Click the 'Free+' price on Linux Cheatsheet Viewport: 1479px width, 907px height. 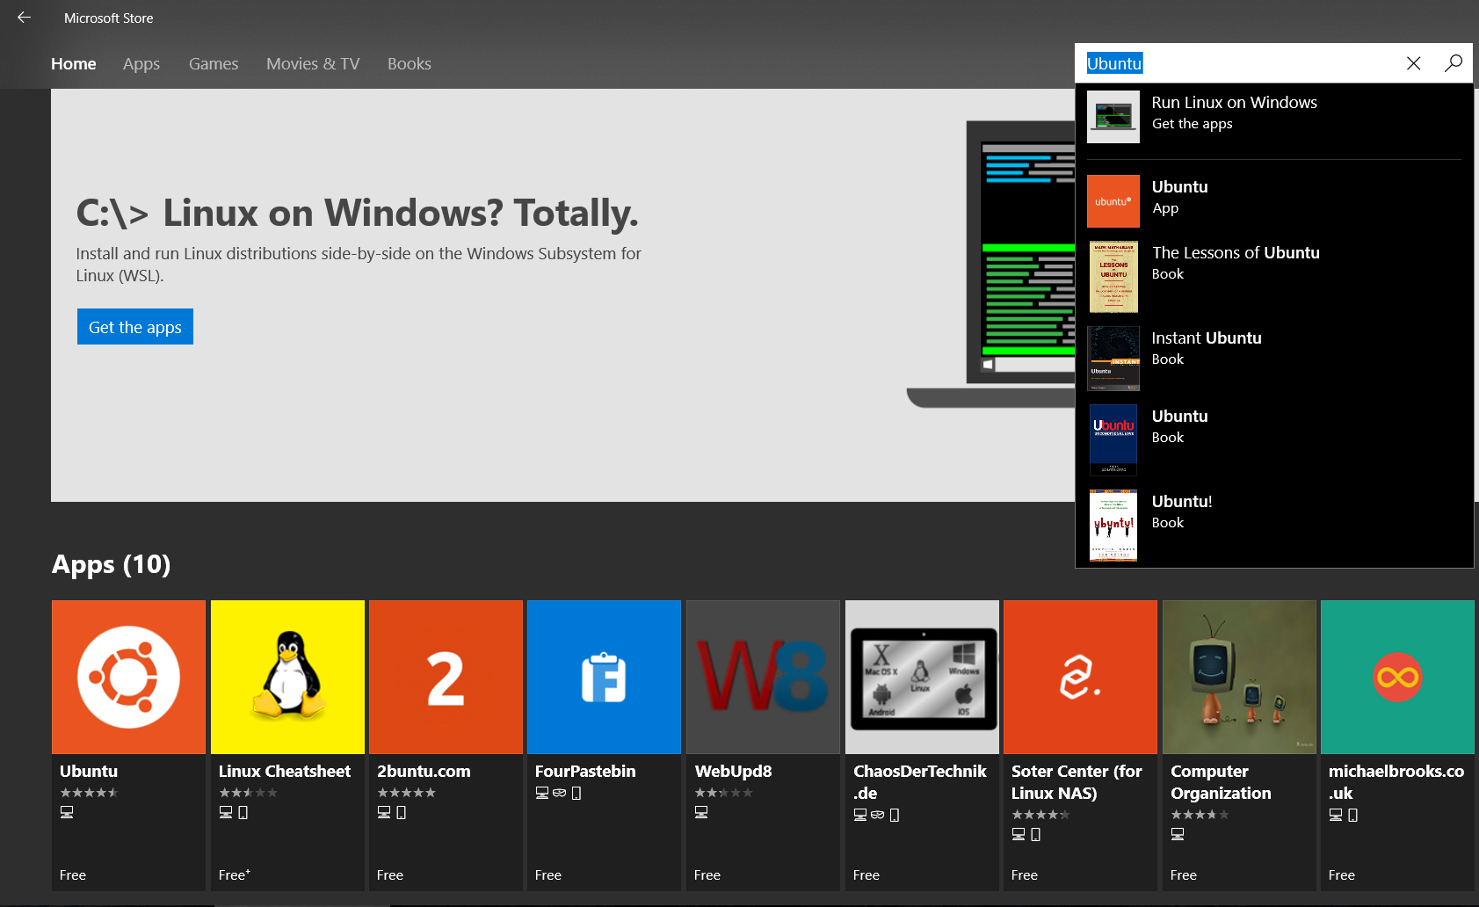pyautogui.click(x=235, y=874)
